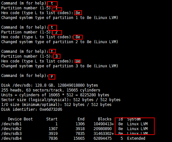Click the 'System' column header

pyautogui.click(x=134, y=119)
